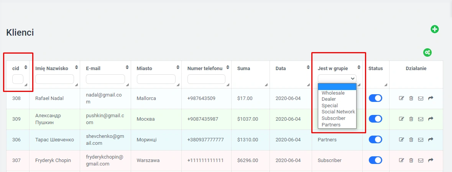Viewport: 452px width, 172px height.
Task: Click share arrow for Fryderyk Chopin
Action: (431, 161)
